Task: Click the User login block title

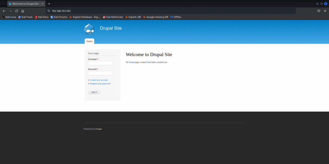Action: [93, 53]
